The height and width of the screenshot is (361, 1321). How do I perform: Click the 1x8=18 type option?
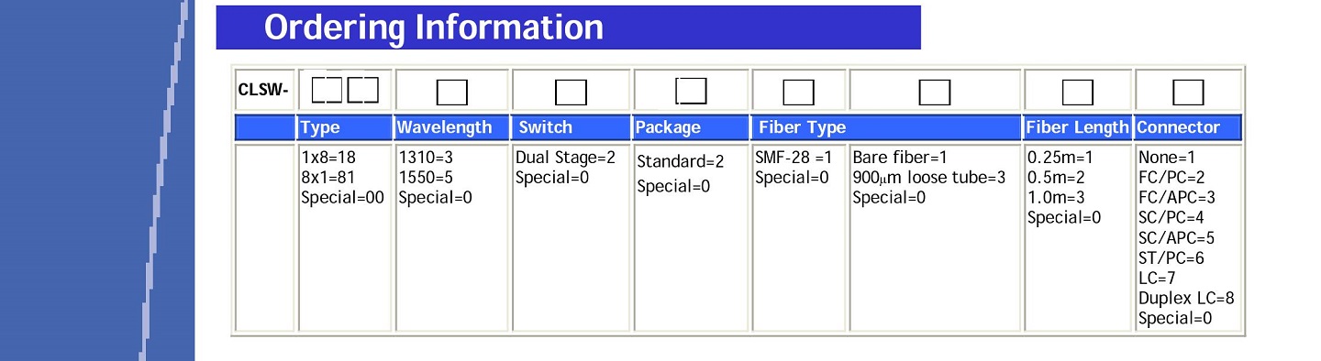pyautogui.click(x=328, y=158)
